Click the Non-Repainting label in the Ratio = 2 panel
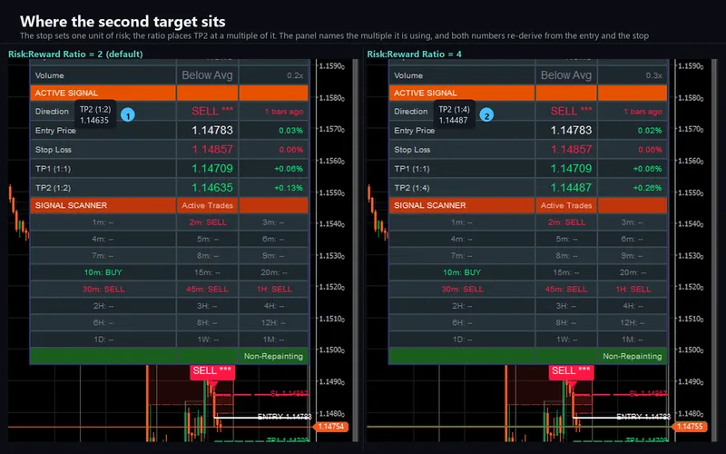 click(x=273, y=356)
